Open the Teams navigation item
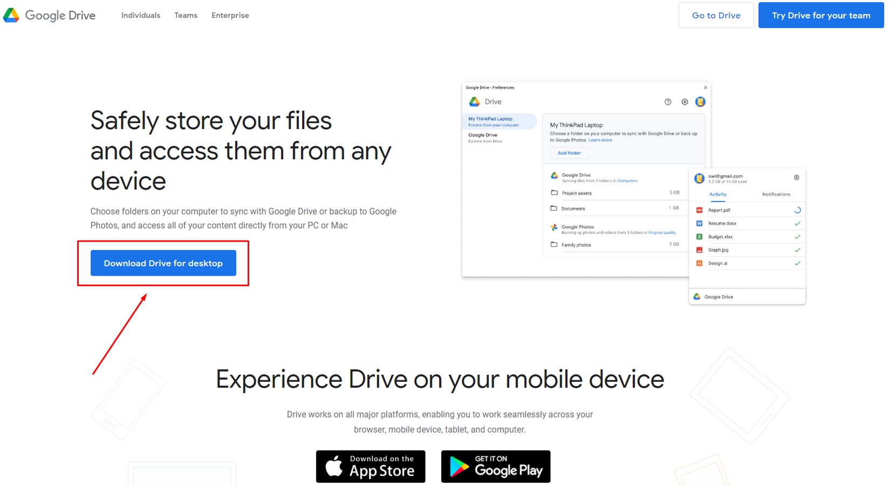Viewport: 889px width, 486px height. click(x=186, y=15)
